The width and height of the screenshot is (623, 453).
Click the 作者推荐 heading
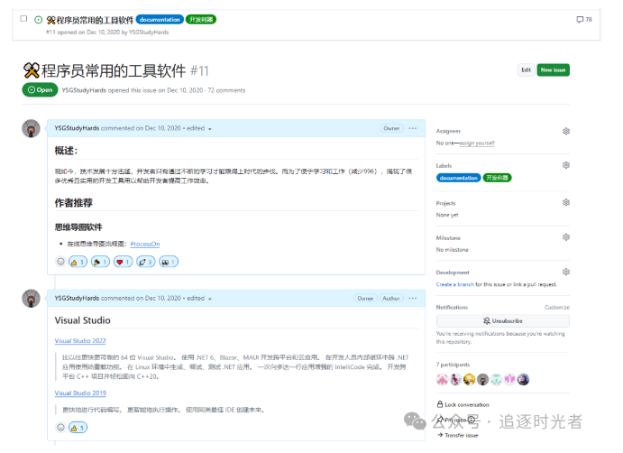coord(74,203)
